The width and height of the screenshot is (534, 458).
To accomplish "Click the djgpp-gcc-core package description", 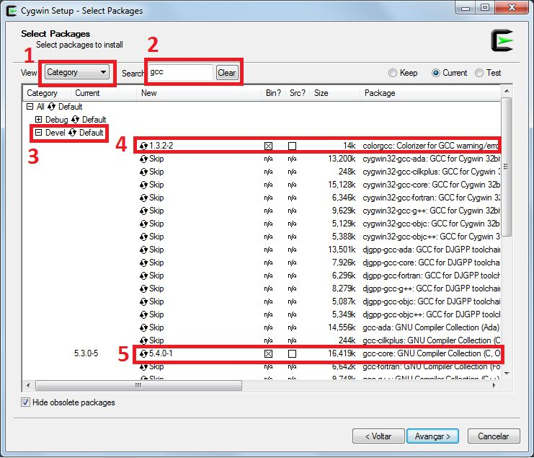I will pos(431,263).
